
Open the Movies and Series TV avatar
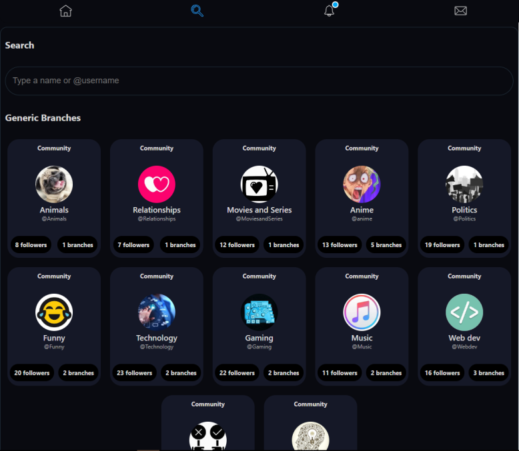pyautogui.click(x=259, y=184)
